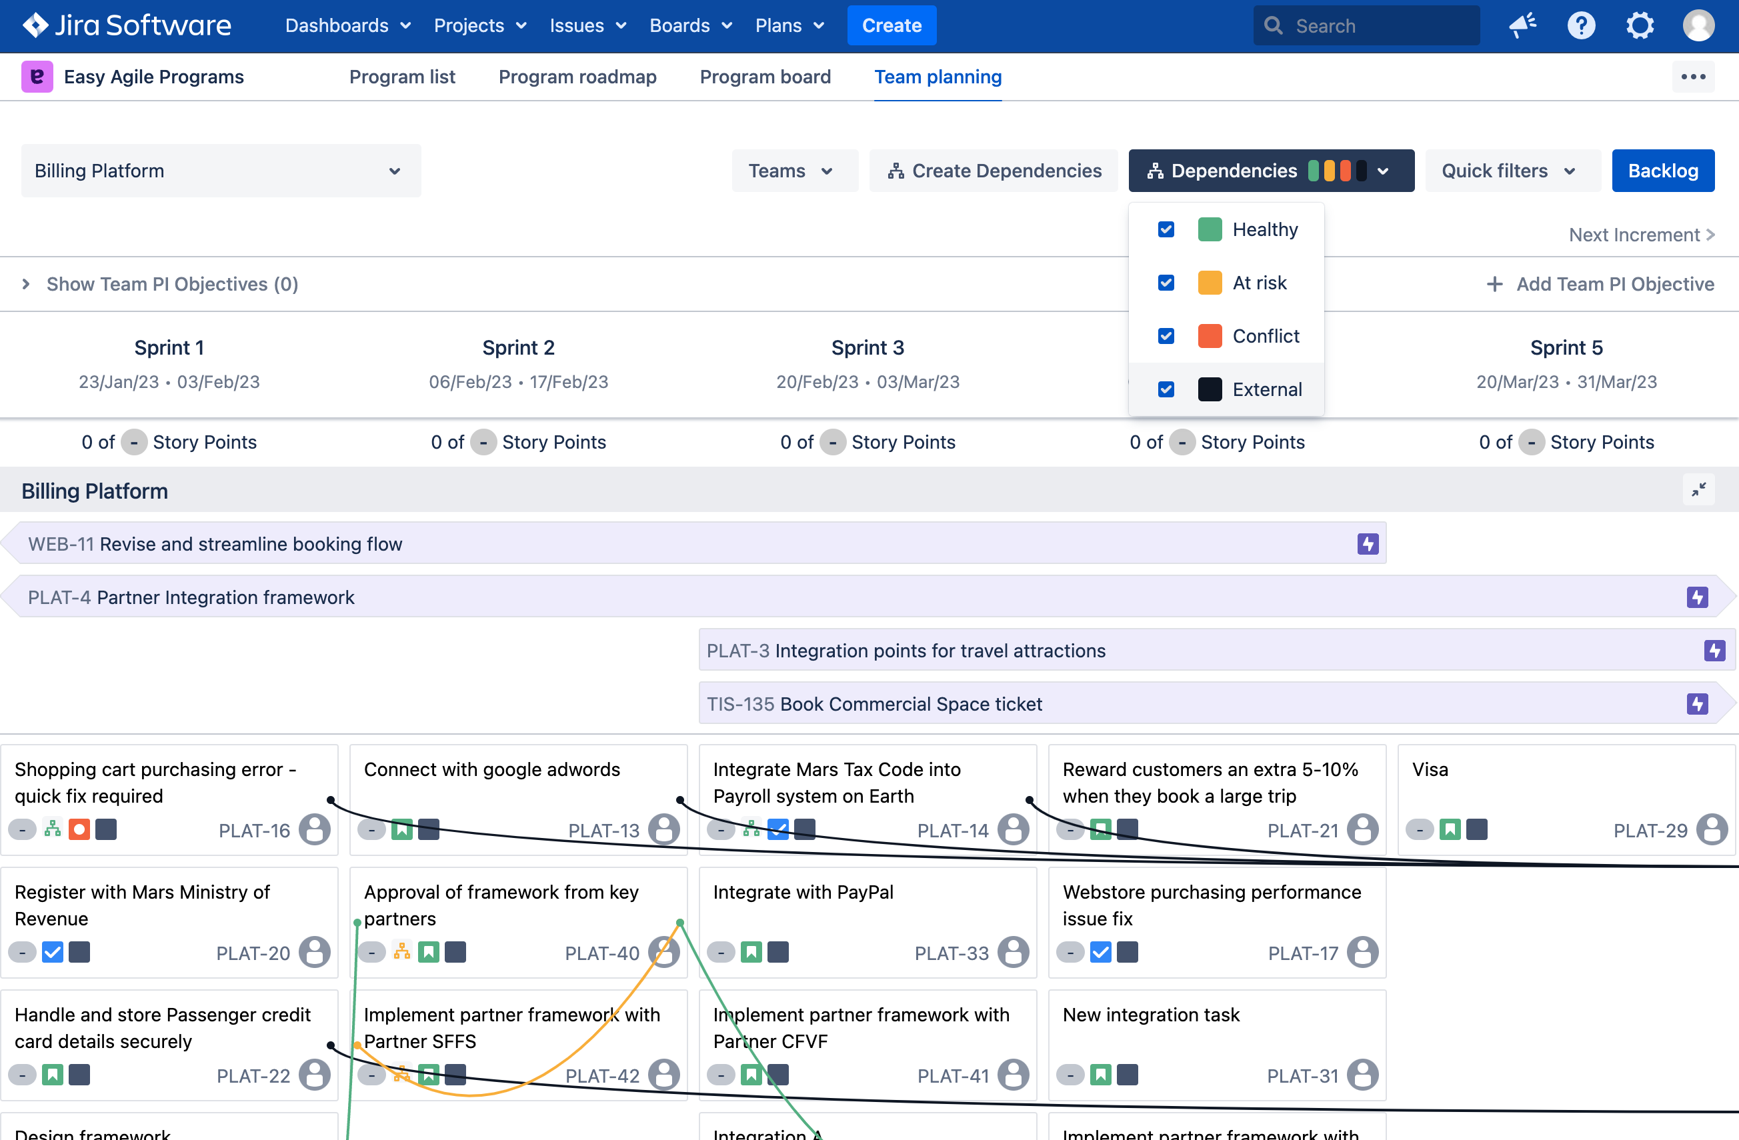Switch to the Program list tab
This screenshot has height=1140, width=1739.
point(402,77)
